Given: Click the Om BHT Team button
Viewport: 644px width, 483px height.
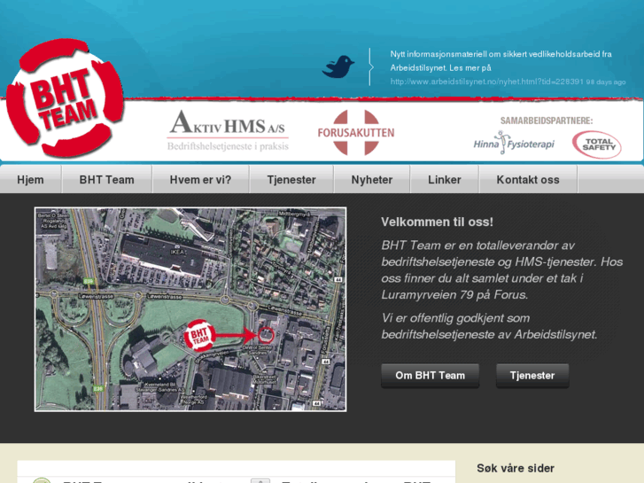Looking at the screenshot, I should pyautogui.click(x=430, y=375).
